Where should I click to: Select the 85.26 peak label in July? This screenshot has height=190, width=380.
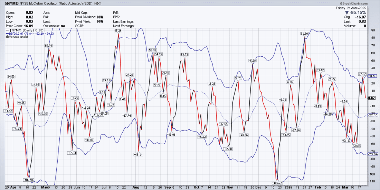(118, 31)
